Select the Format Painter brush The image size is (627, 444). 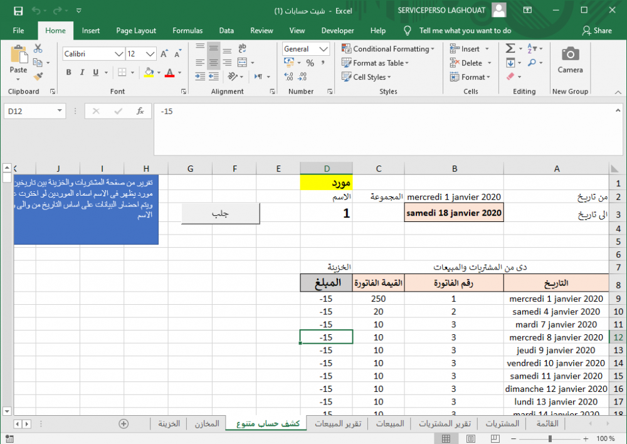point(38,77)
